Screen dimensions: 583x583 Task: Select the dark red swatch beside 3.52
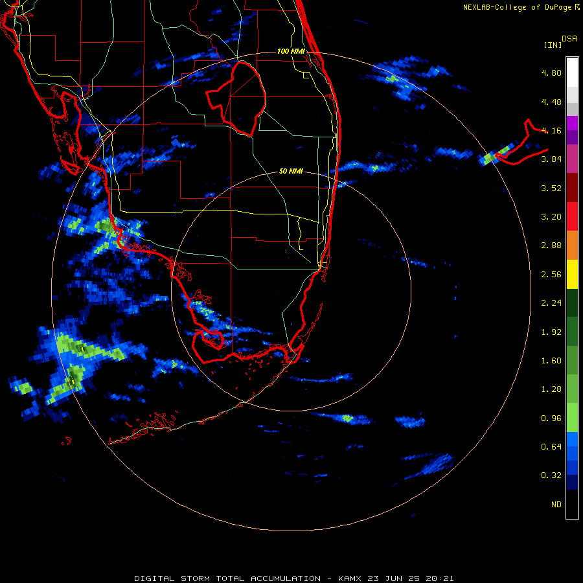click(x=572, y=188)
